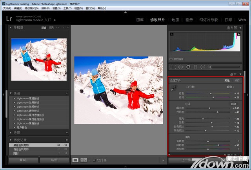Set treatment to 黑白
The image size is (251, 170).
pyautogui.click(x=237, y=80)
